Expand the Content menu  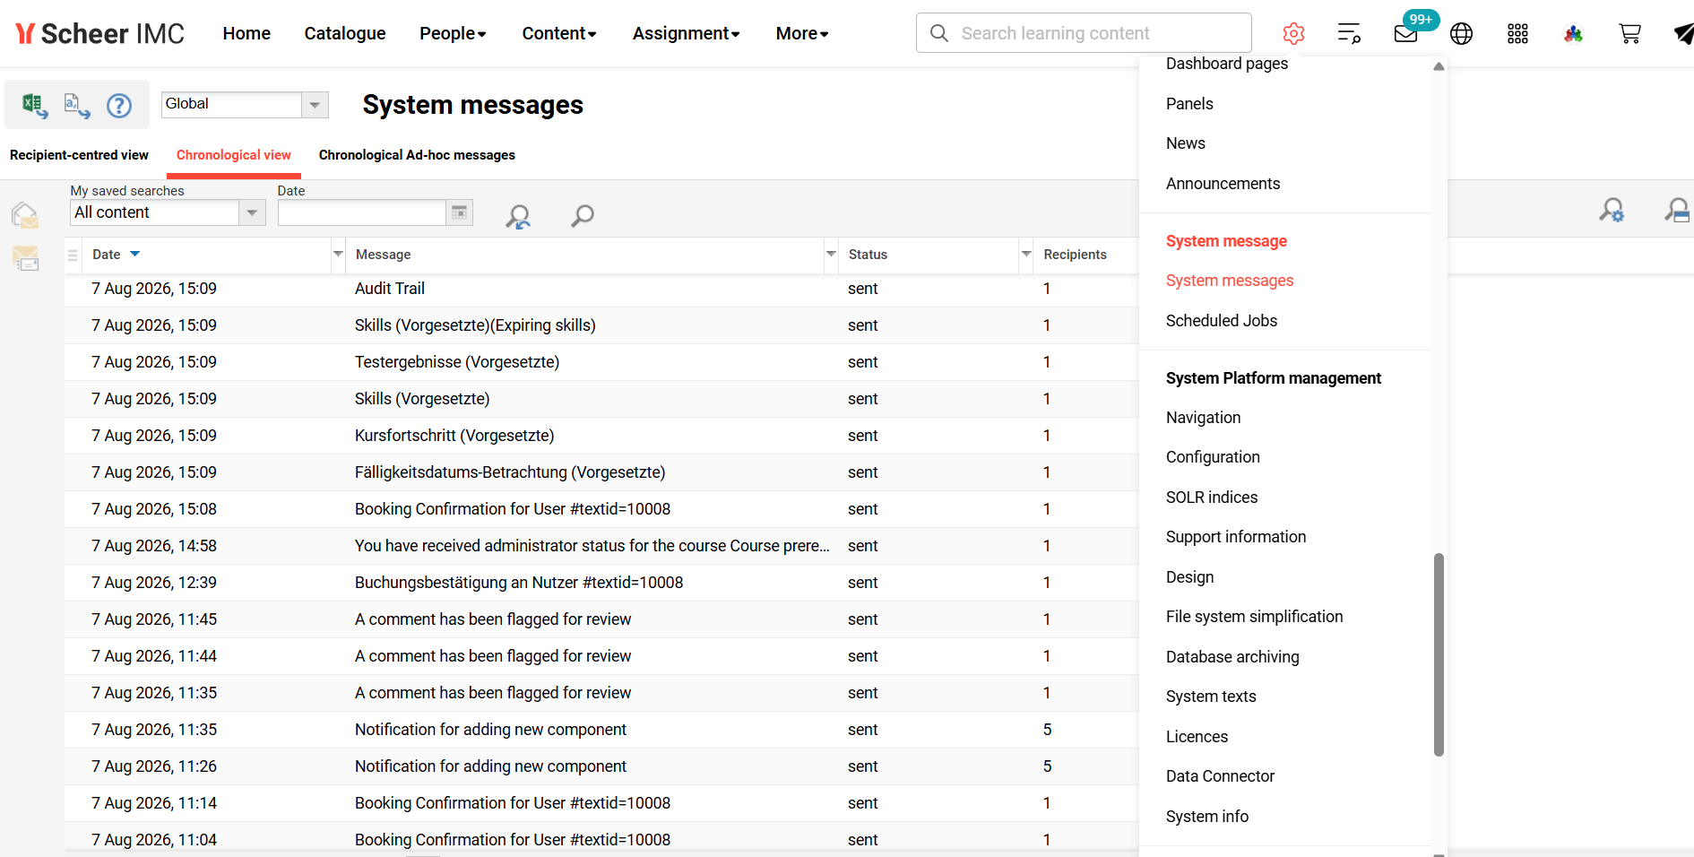click(559, 33)
